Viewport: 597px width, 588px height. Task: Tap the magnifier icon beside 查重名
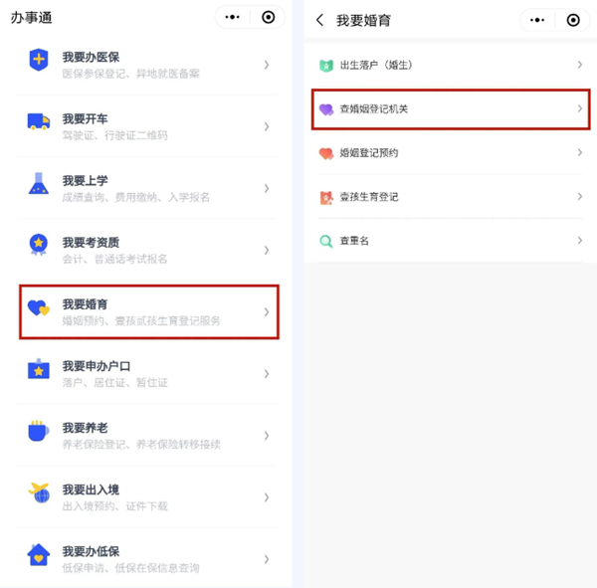click(326, 241)
